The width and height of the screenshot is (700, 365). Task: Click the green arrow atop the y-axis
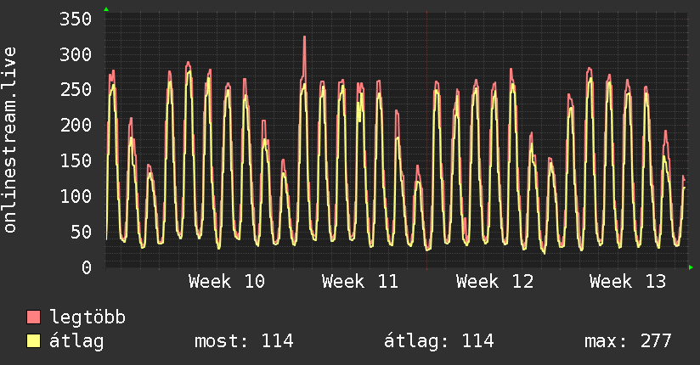click(106, 9)
